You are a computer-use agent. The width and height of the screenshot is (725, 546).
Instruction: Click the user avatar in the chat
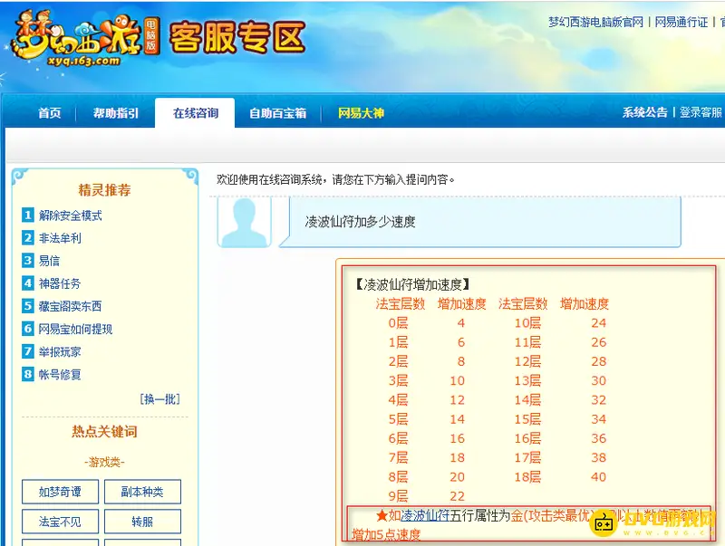click(244, 222)
